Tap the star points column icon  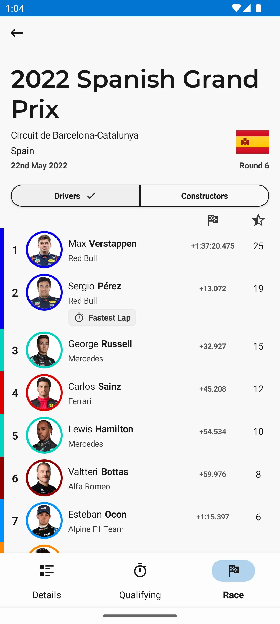258,220
